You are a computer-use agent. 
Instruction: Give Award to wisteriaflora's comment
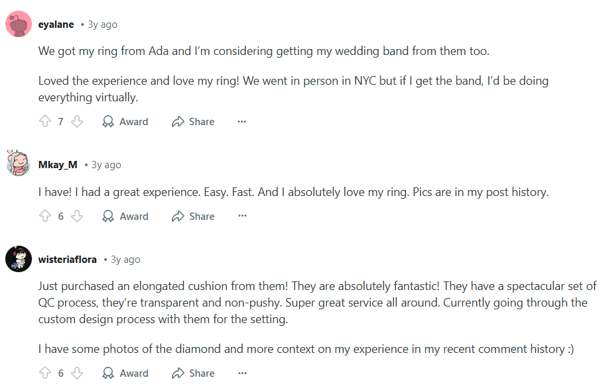[125, 373]
